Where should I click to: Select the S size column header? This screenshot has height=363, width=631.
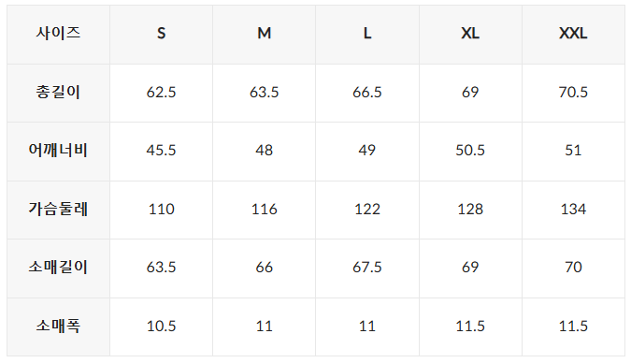(162, 35)
